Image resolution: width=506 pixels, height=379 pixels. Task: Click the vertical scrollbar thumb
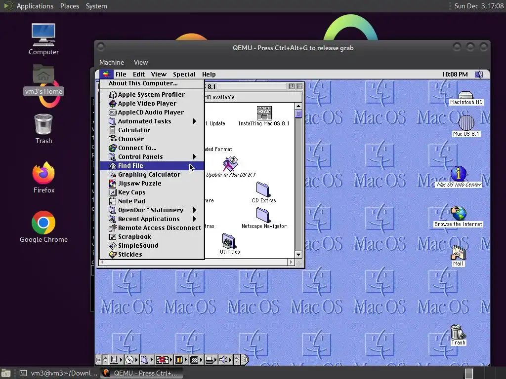pos(298,114)
